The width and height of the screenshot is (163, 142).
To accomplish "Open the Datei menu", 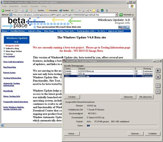I will pos(4,6).
